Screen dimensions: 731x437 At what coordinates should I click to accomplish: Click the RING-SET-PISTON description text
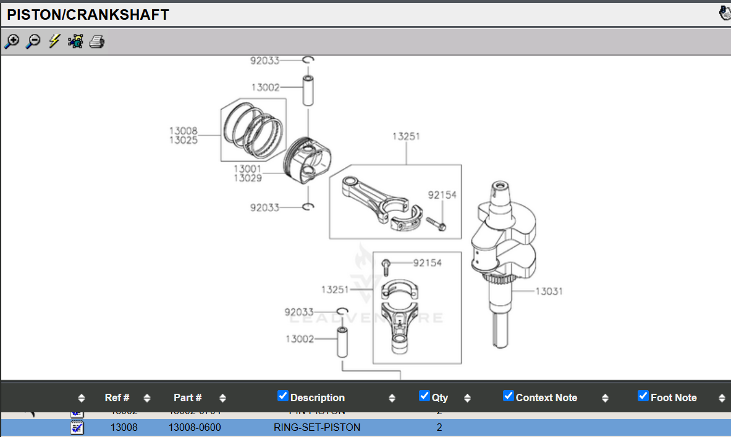coord(317,427)
